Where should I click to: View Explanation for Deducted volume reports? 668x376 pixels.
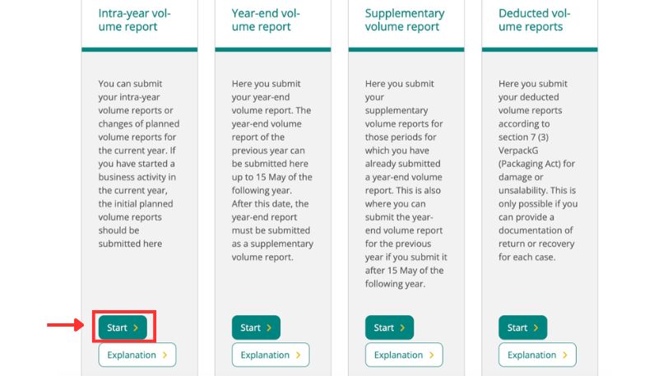pos(537,355)
